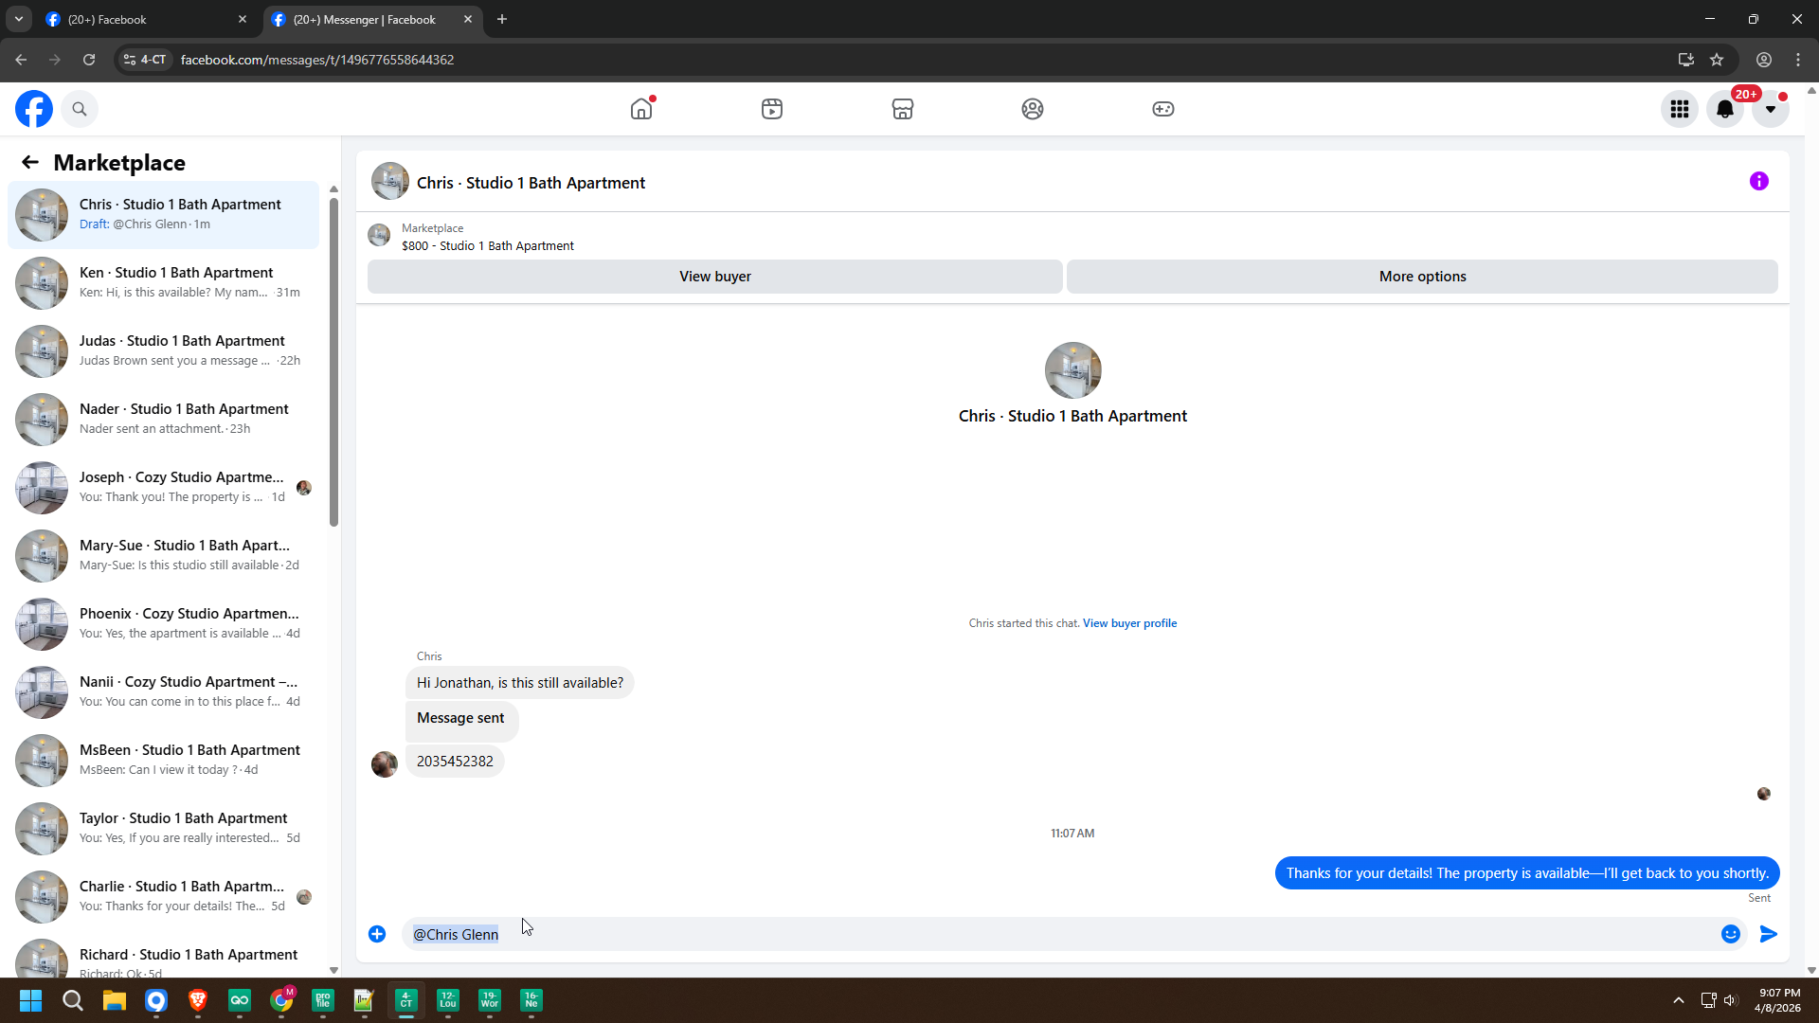1819x1023 pixels.
Task: Open the Groups icon
Action: [1033, 109]
